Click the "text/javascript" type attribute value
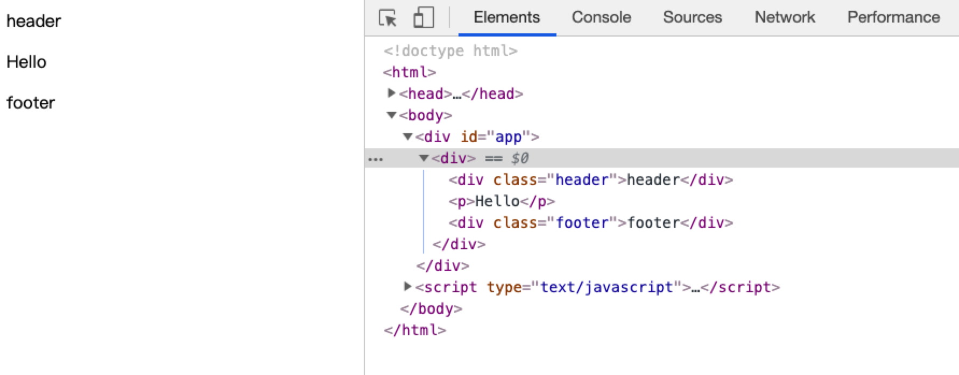The width and height of the screenshot is (959, 375). pyautogui.click(x=607, y=287)
